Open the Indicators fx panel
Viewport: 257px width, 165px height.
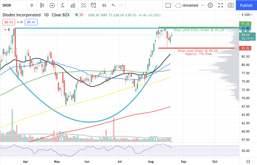tap(62, 5)
